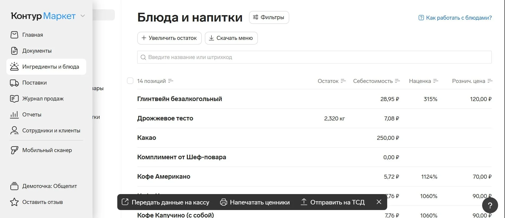
Task: Open the Журнал продаж icon
Action: pyautogui.click(x=14, y=99)
